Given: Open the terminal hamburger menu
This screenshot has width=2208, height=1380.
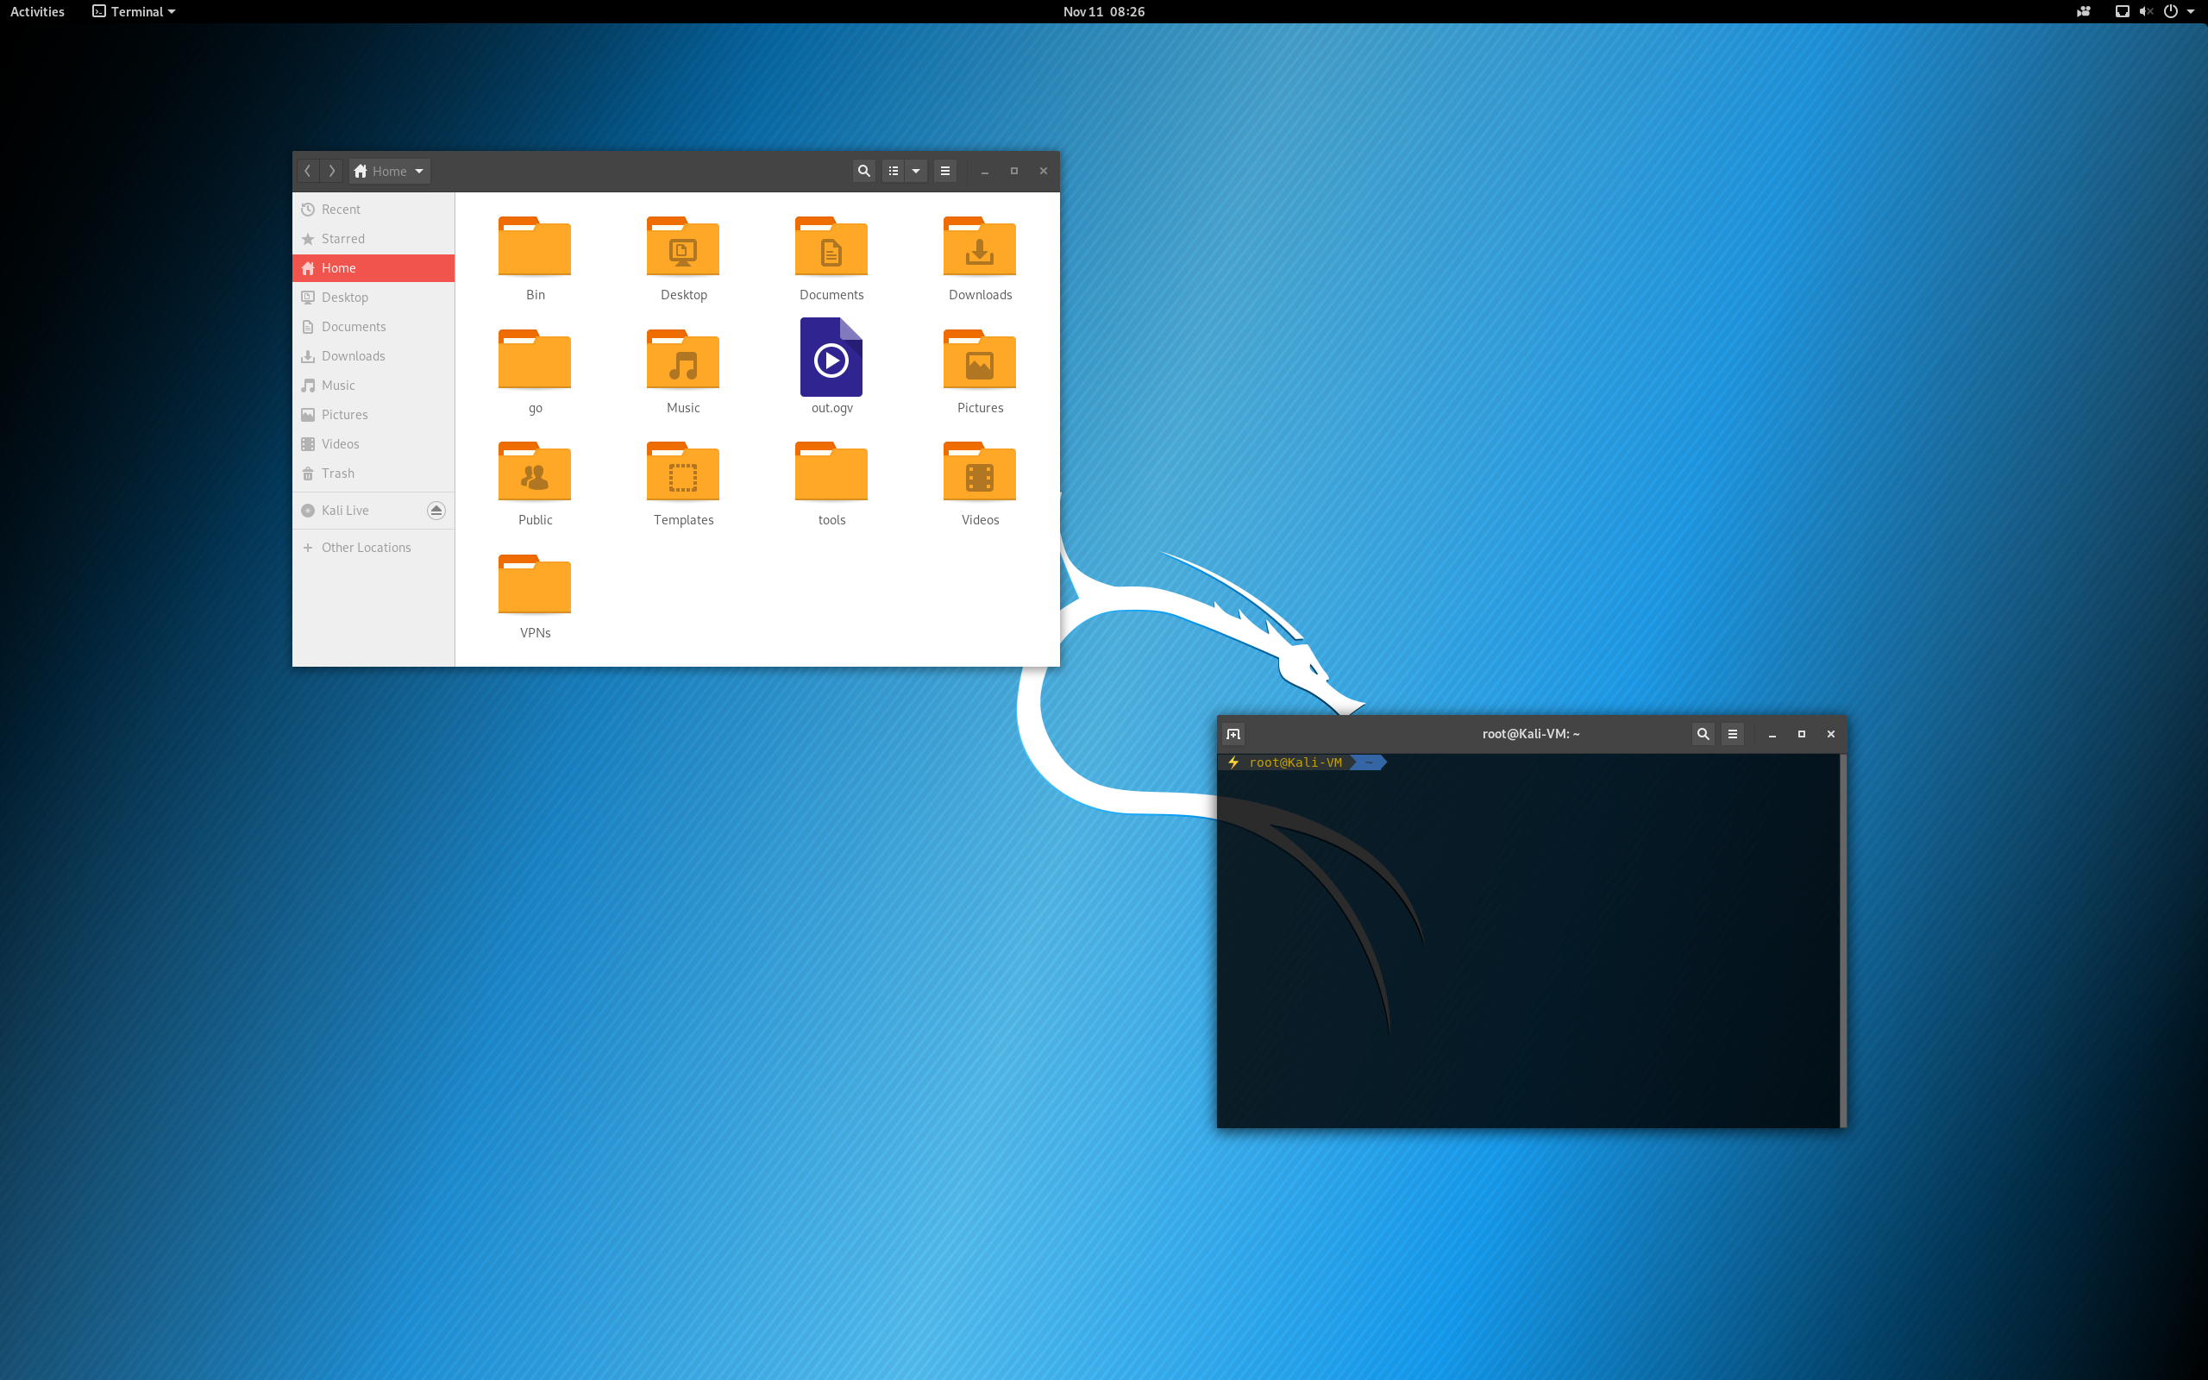Looking at the screenshot, I should tap(1733, 734).
